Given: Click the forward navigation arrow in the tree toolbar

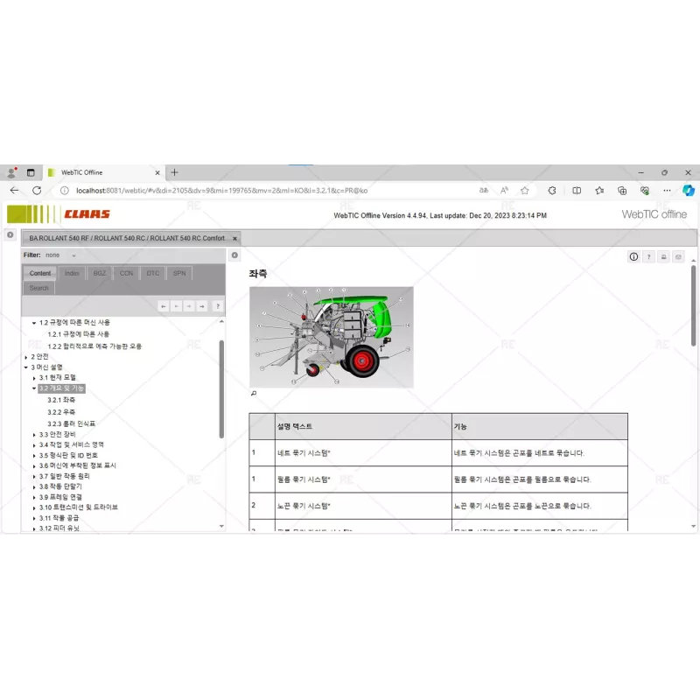Looking at the screenshot, I should click(x=189, y=306).
